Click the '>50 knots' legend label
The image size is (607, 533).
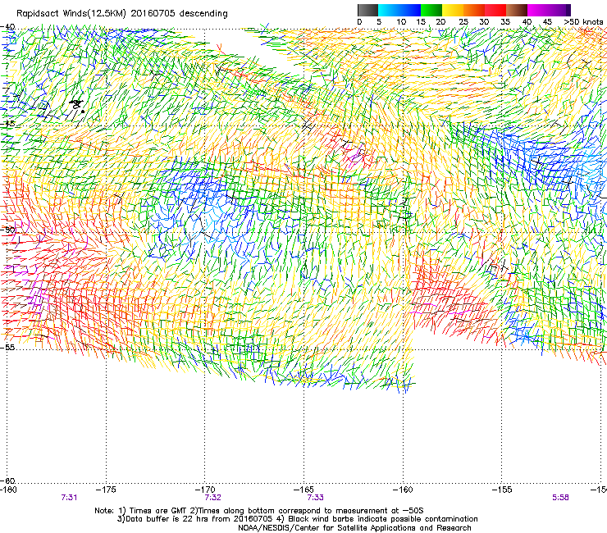coord(583,22)
